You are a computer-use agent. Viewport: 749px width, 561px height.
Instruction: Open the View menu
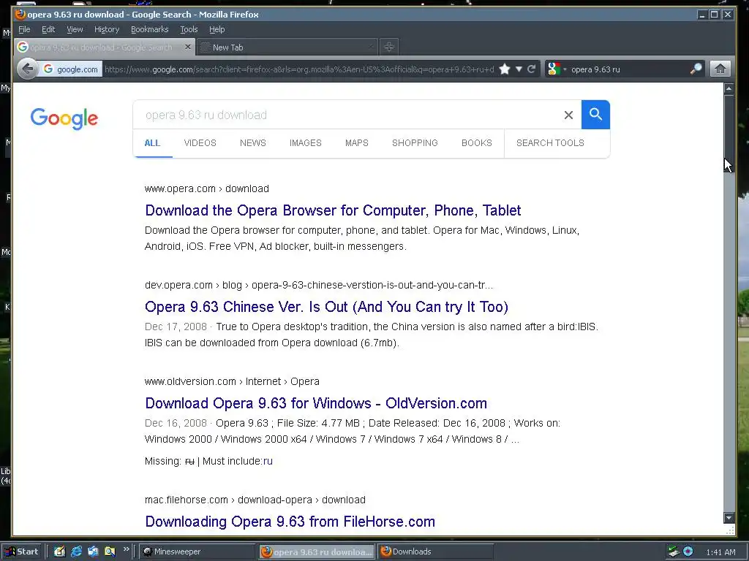coord(75,29)
